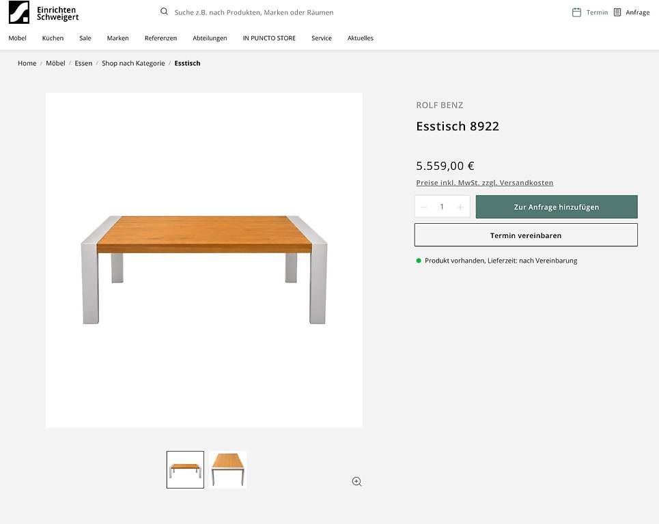Select the first table thumbnail
The image size is (659, 524).
pos(185,469)
